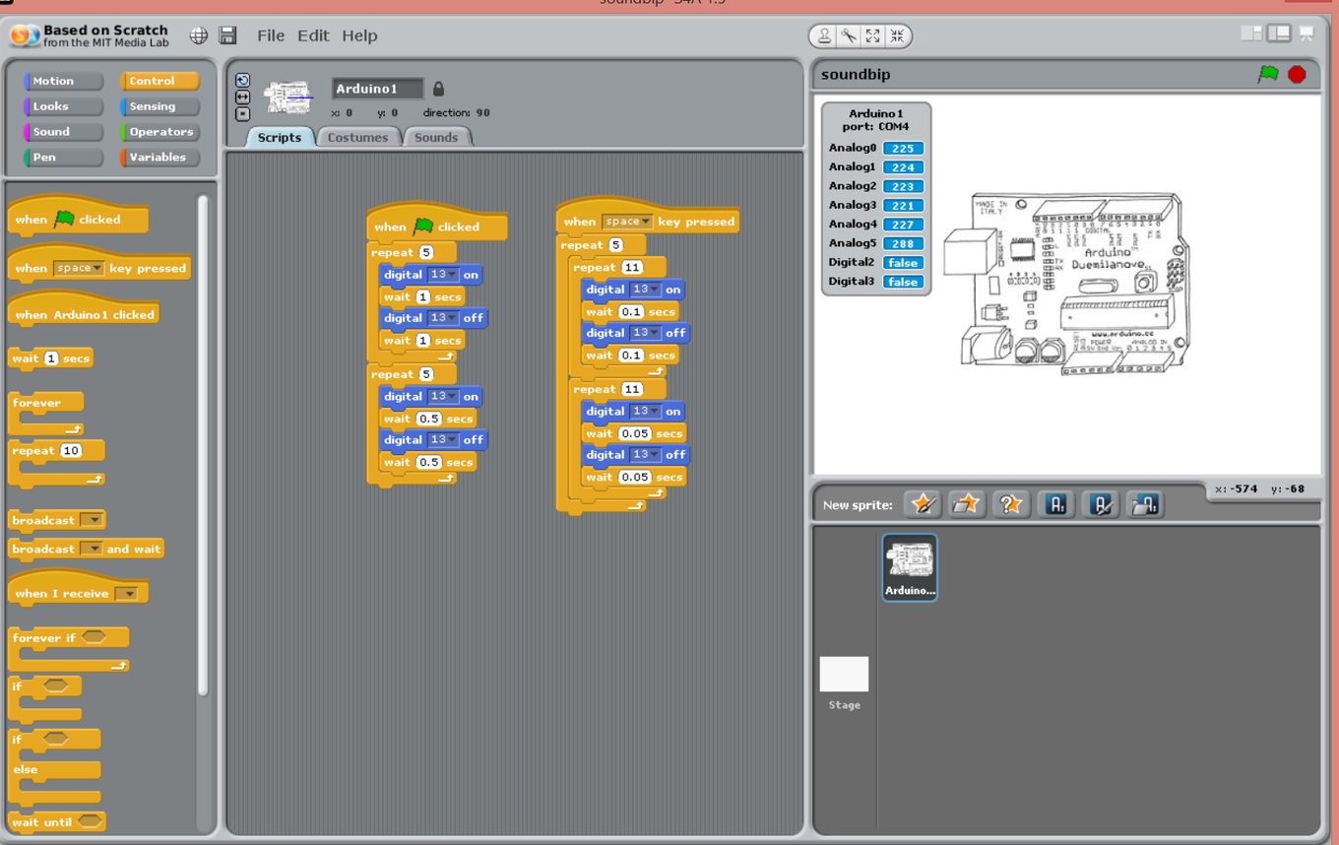The height and width of the screenshot is (845, 1339).
Task: Click the wait until block in palette
Action: coord(57,821)
